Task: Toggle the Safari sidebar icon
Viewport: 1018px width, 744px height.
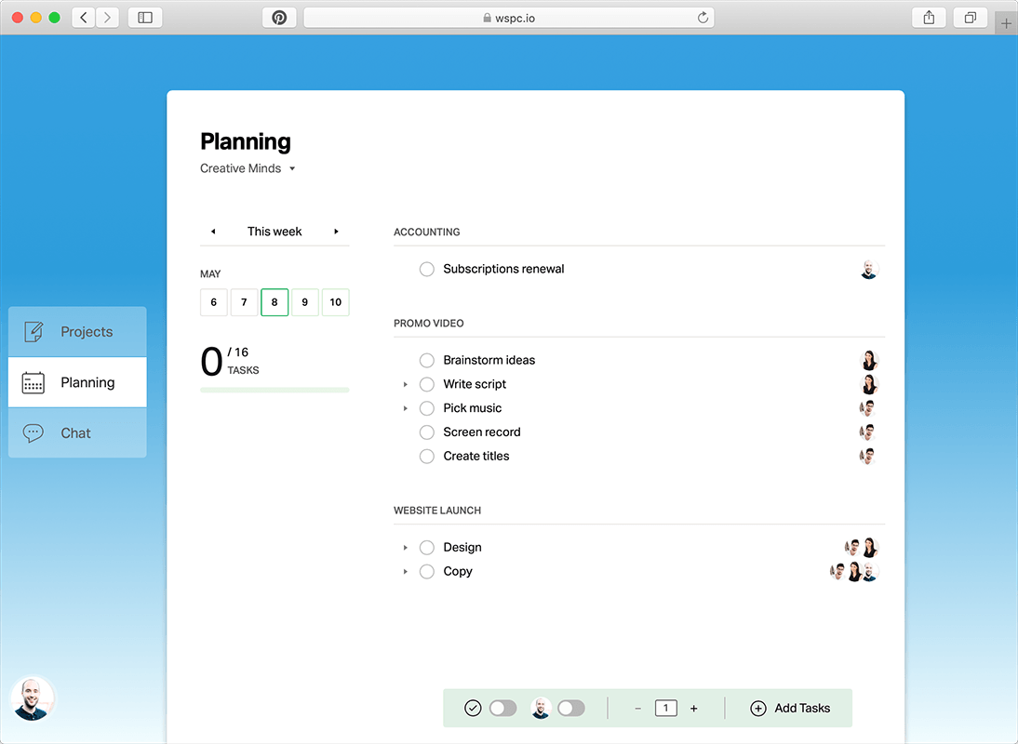Action: [145, 18]
